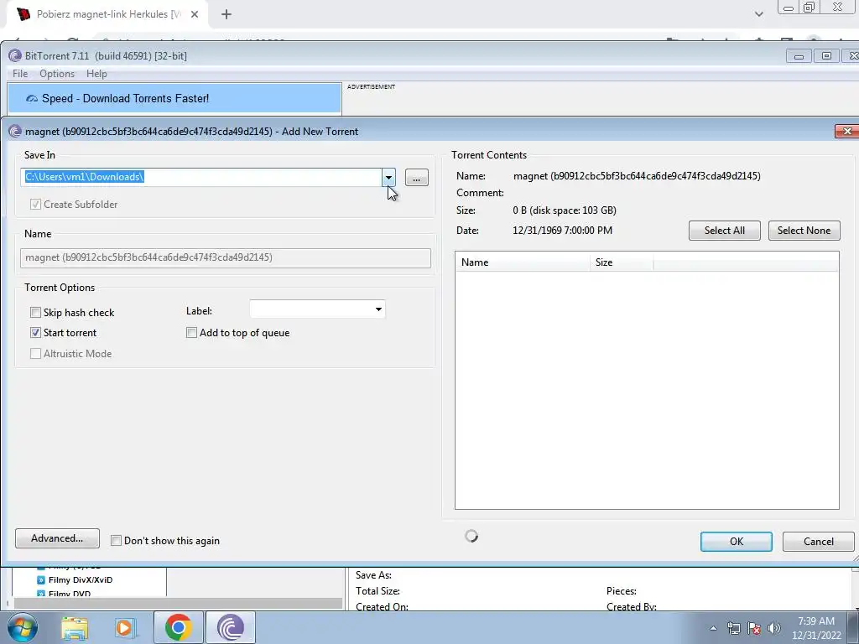Close the Add New Torrent dialog
This screenshot has width=859, height=644.
847,132
